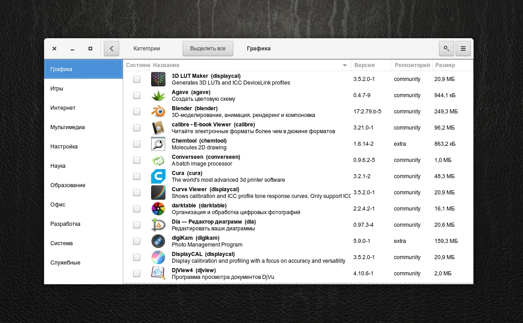Select the Converseen checkbox

[x=137, y=160]
